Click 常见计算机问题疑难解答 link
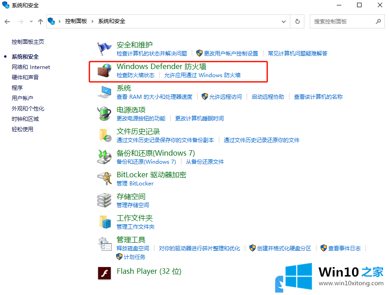Screen dimensions: 389x295 pyautogui.click(x=298, y=53)
